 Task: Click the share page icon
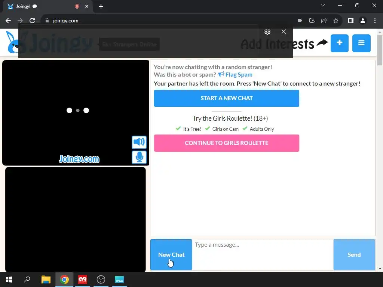coord(324,21)
